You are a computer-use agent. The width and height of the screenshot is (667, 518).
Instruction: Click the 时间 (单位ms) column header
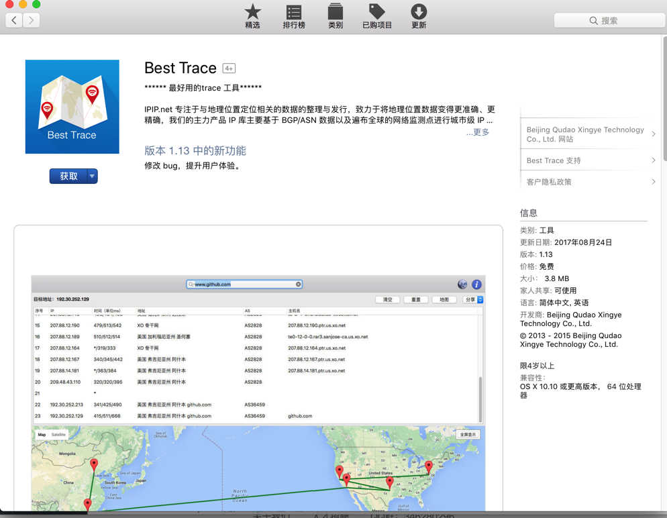coord(107,311)
